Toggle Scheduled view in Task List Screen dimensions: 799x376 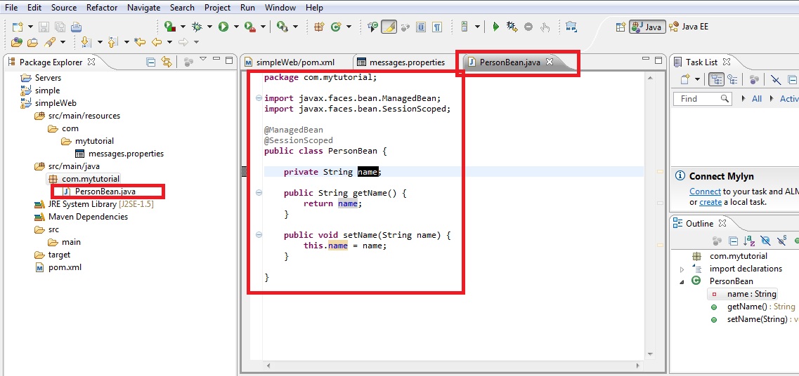(733, 79)
